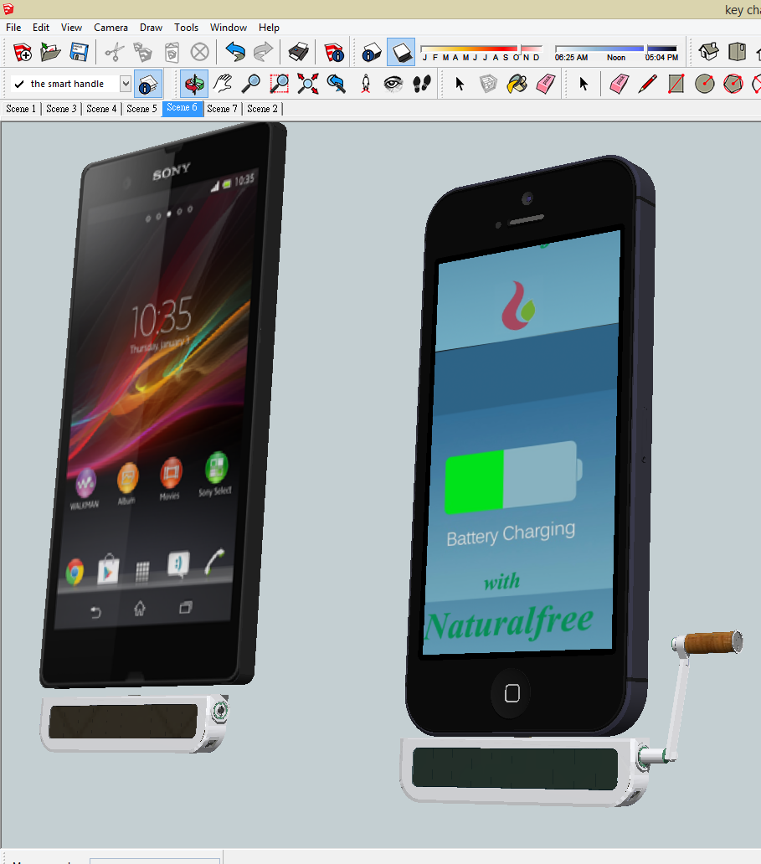Select the Zoom Window tool
The width and height of the screenshot is (761, 864).
coord(280,84)
